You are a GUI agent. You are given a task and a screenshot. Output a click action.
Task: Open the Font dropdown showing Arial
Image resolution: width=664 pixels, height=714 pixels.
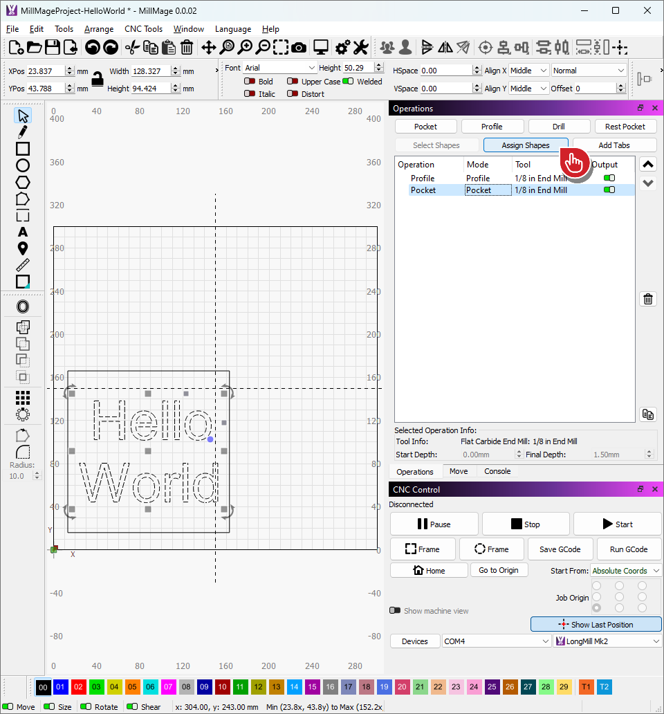click(x=279, y=68)
